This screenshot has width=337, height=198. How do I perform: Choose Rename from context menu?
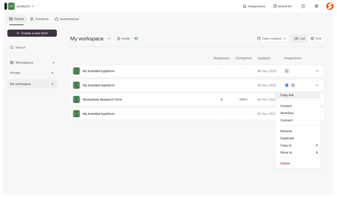pyautogui.click(x=297, y=131)
